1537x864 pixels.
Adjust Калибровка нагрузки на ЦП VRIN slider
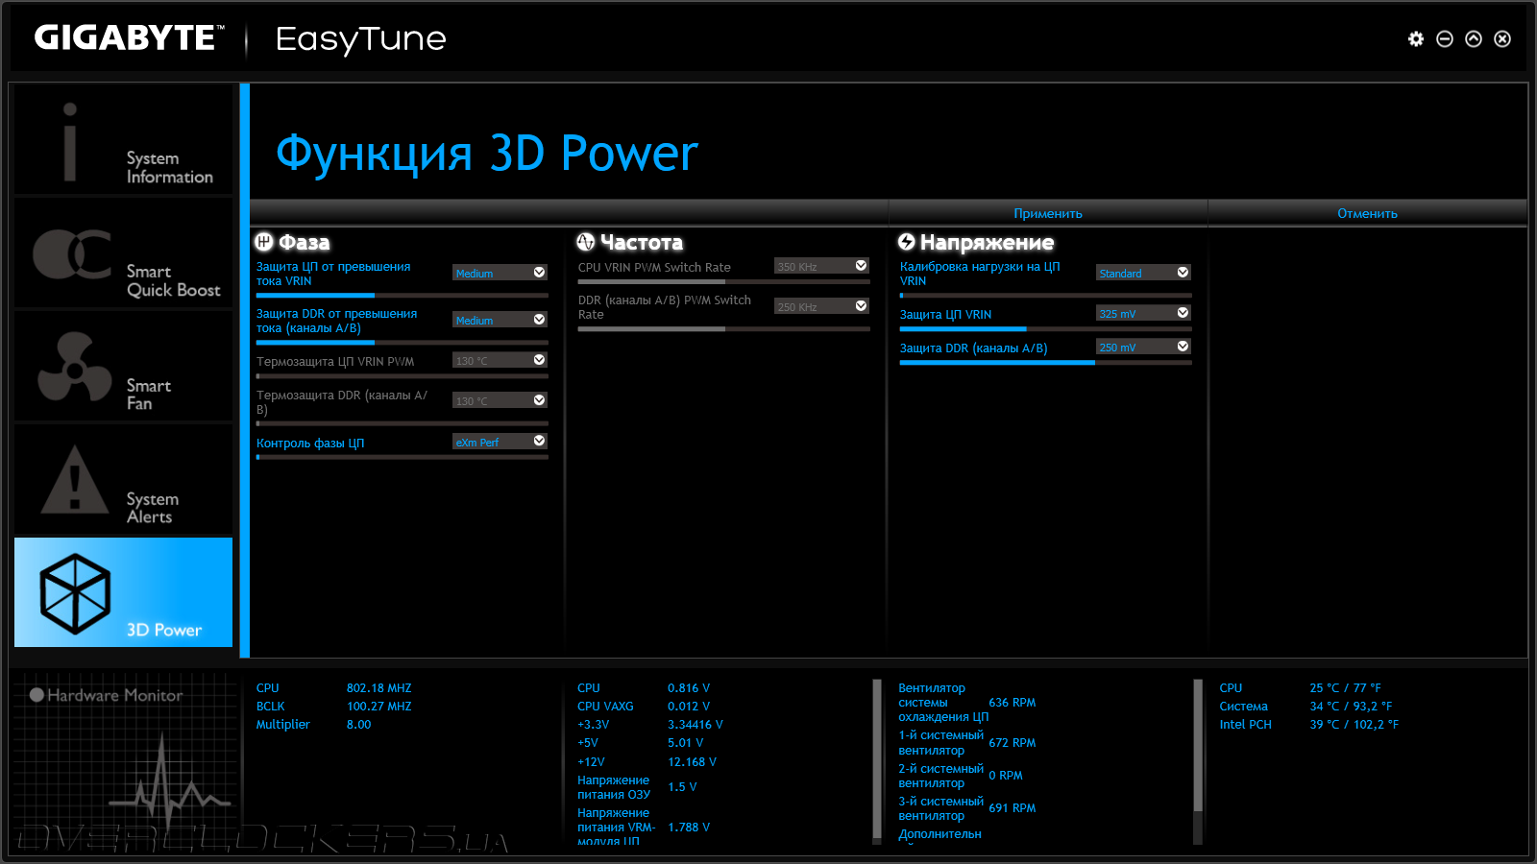[x=1045, y=295]
